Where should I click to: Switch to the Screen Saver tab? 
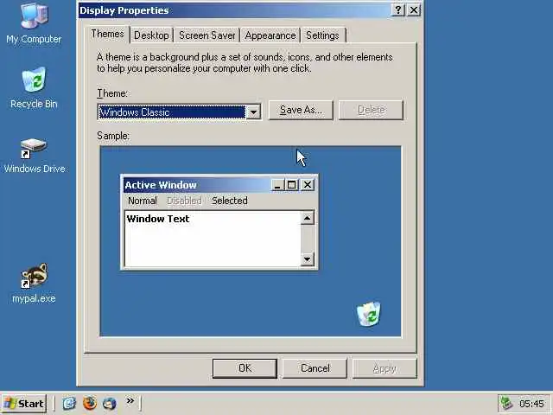click(207, 35)
